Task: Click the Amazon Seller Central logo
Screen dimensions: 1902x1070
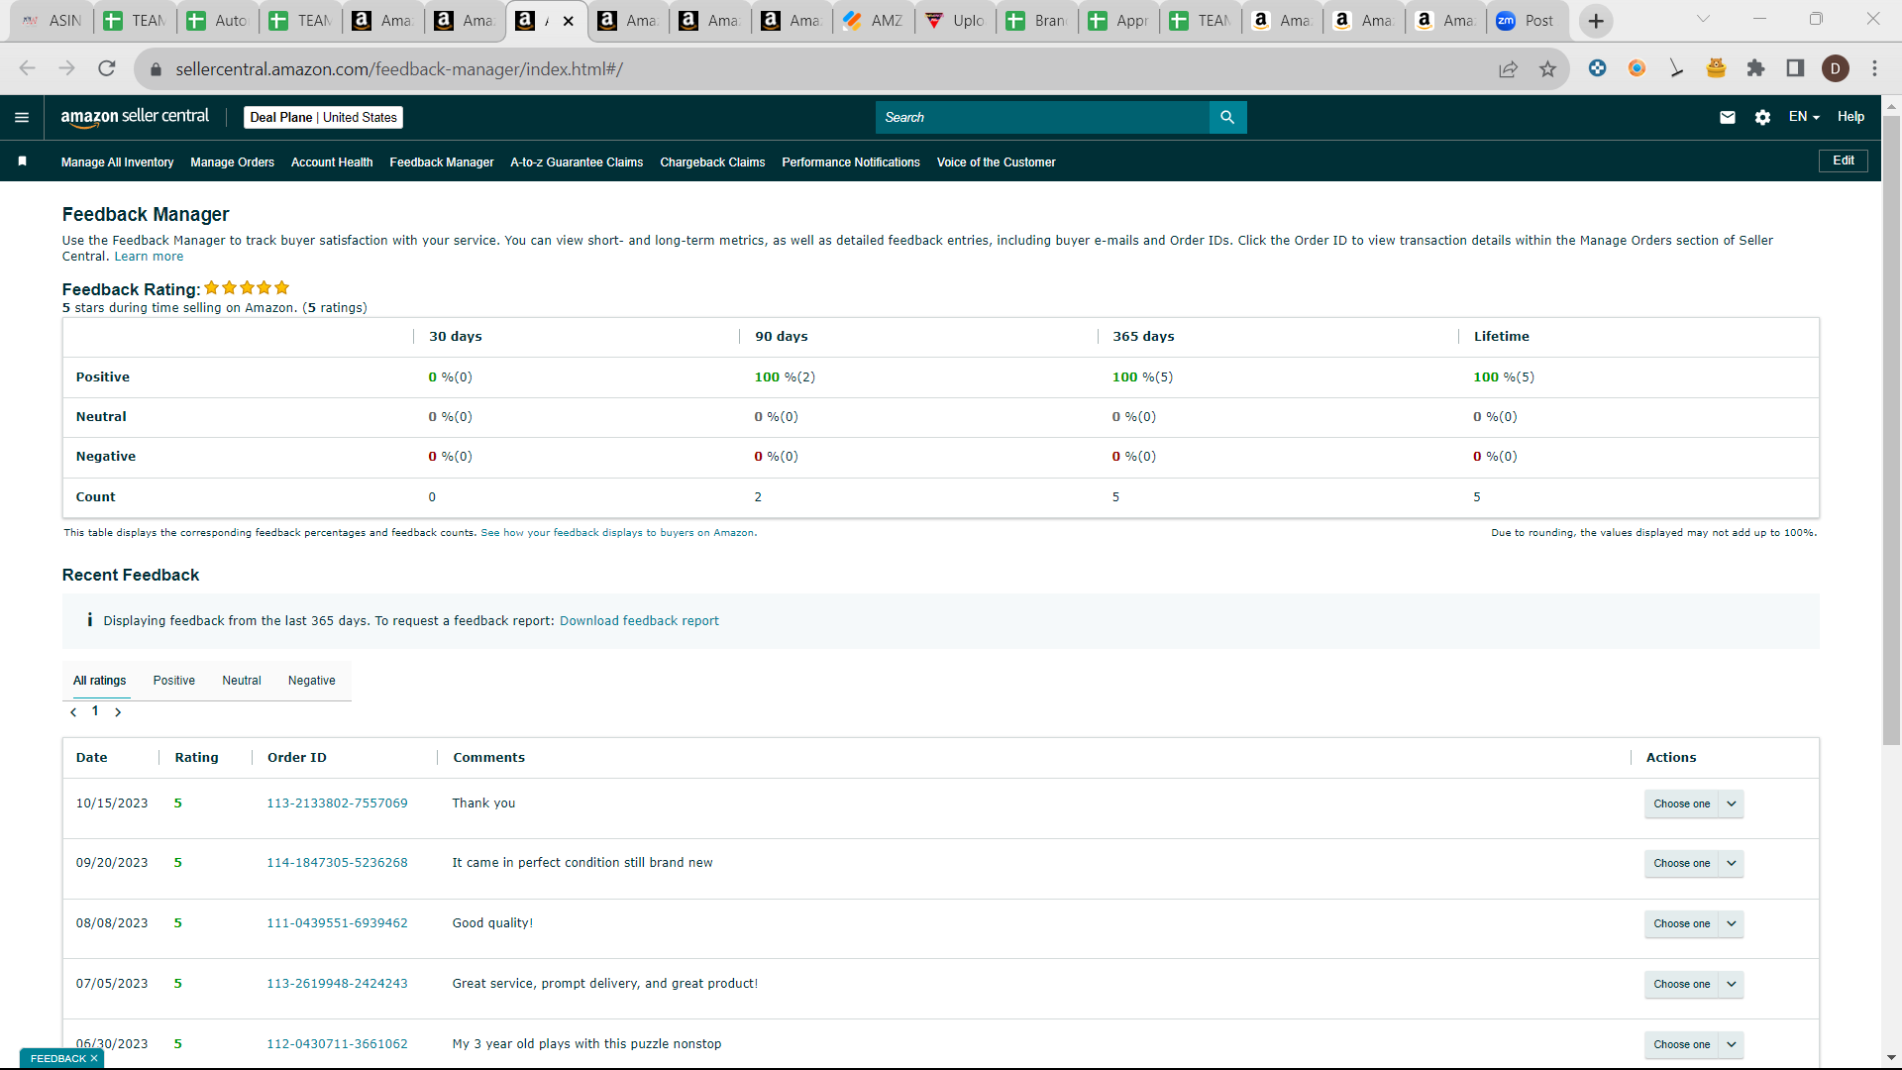Action: (135, 117)
